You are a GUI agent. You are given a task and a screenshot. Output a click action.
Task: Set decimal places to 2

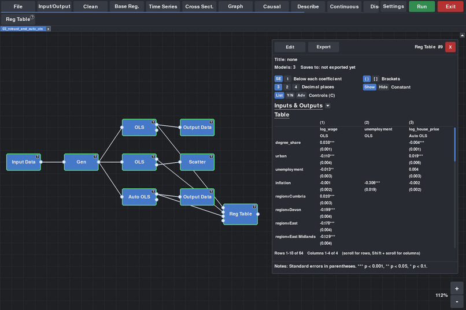pyautogui.click(x=287, y=87)
